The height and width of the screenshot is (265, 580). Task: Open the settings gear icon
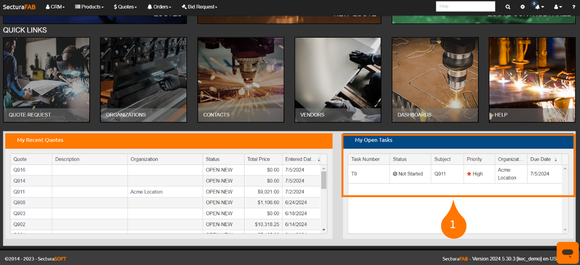click(x=522, y=7)
